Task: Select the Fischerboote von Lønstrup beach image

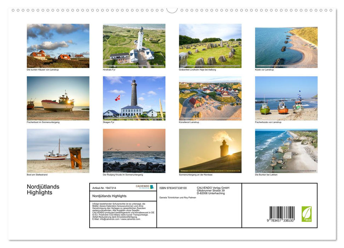Action: (x=286, y=98)
